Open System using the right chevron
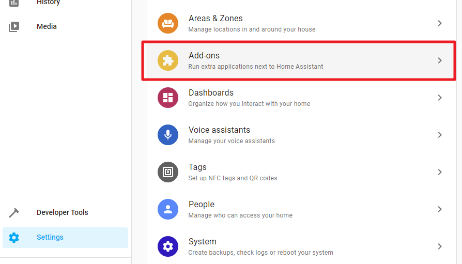The width and height of the screenshot is (462, 264). click(x=440, y=246)
